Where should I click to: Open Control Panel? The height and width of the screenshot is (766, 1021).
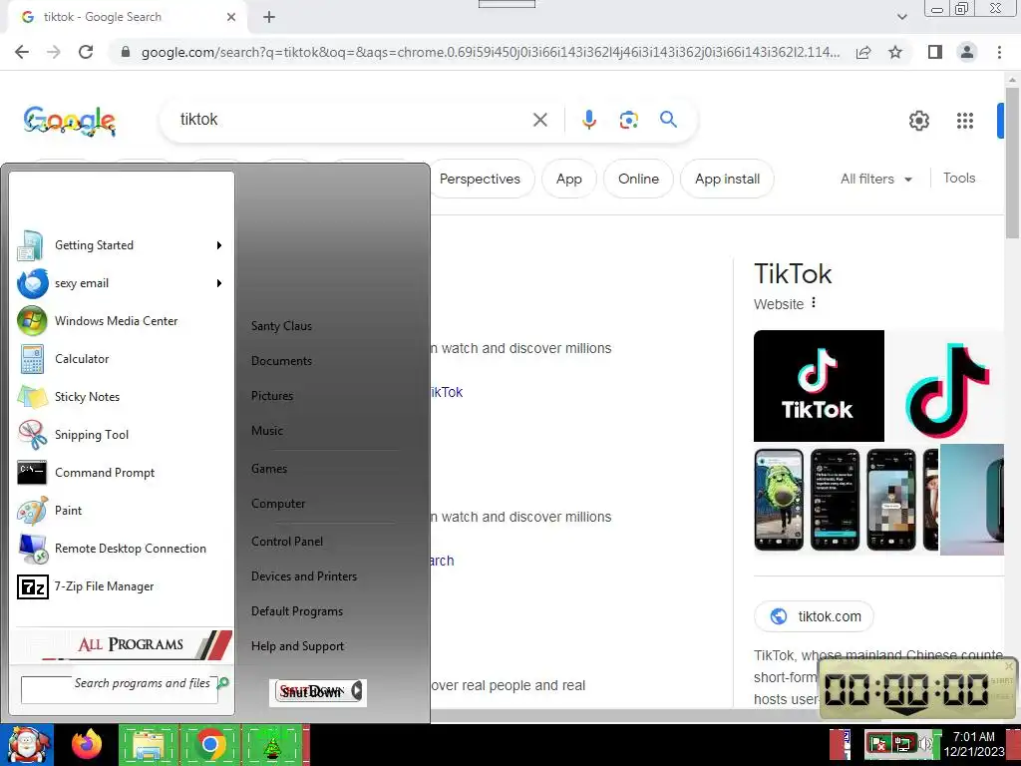click(287, 542)
